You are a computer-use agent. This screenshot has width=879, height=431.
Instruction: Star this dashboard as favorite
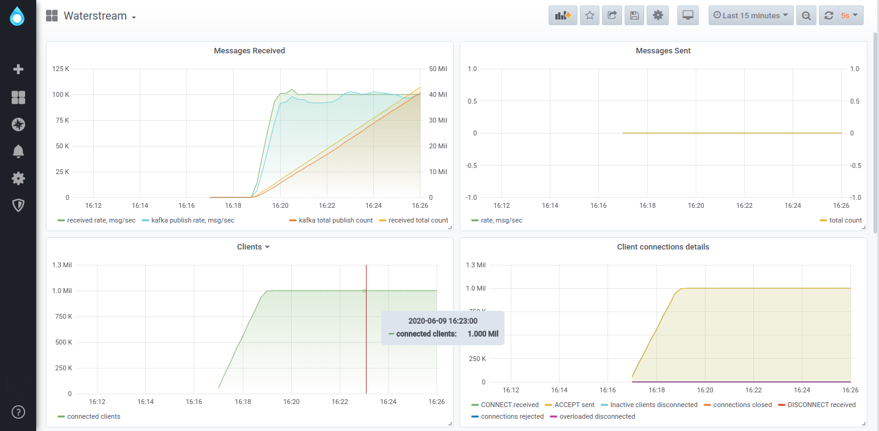click(x=590, y=15)
